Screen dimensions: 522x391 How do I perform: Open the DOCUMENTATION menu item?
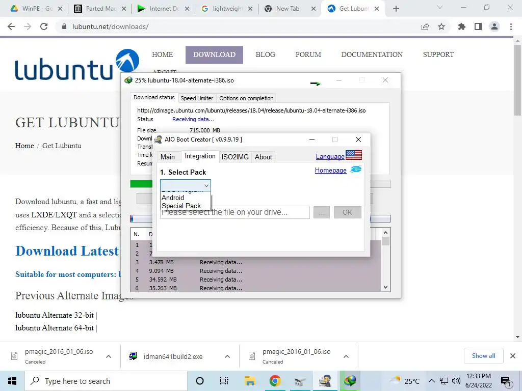click(x=372, y=54)
